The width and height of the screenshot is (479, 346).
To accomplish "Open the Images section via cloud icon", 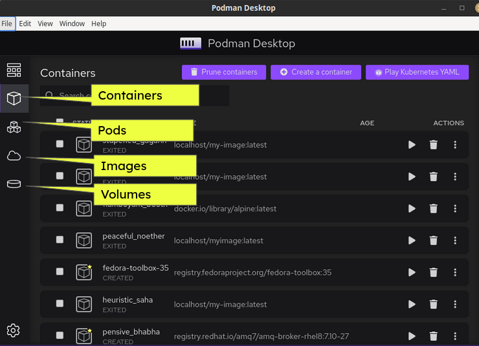I will pos(14,156).
